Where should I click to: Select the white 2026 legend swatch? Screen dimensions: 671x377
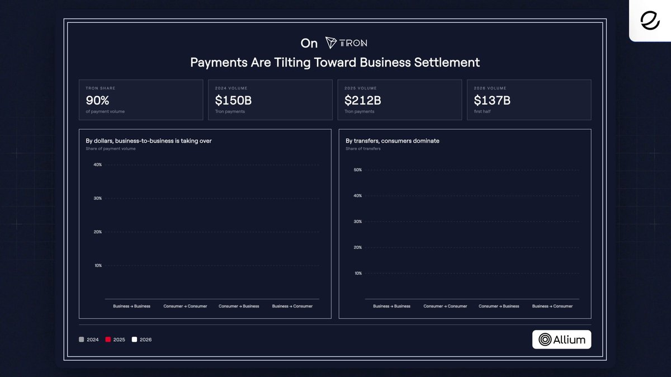(134, 340)
